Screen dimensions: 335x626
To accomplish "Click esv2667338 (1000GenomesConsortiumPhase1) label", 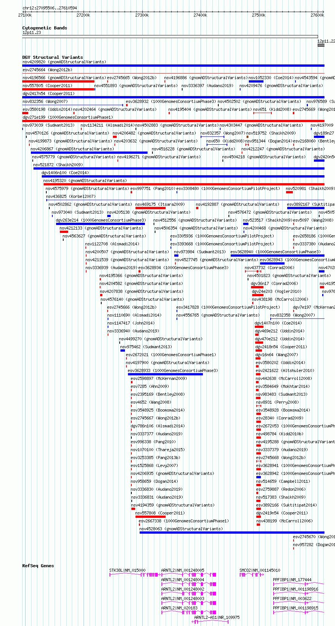I will point(184,521).
